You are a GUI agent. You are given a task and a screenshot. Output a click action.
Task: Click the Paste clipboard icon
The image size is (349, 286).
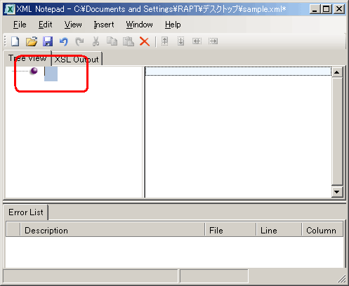(x=129, y=41)
